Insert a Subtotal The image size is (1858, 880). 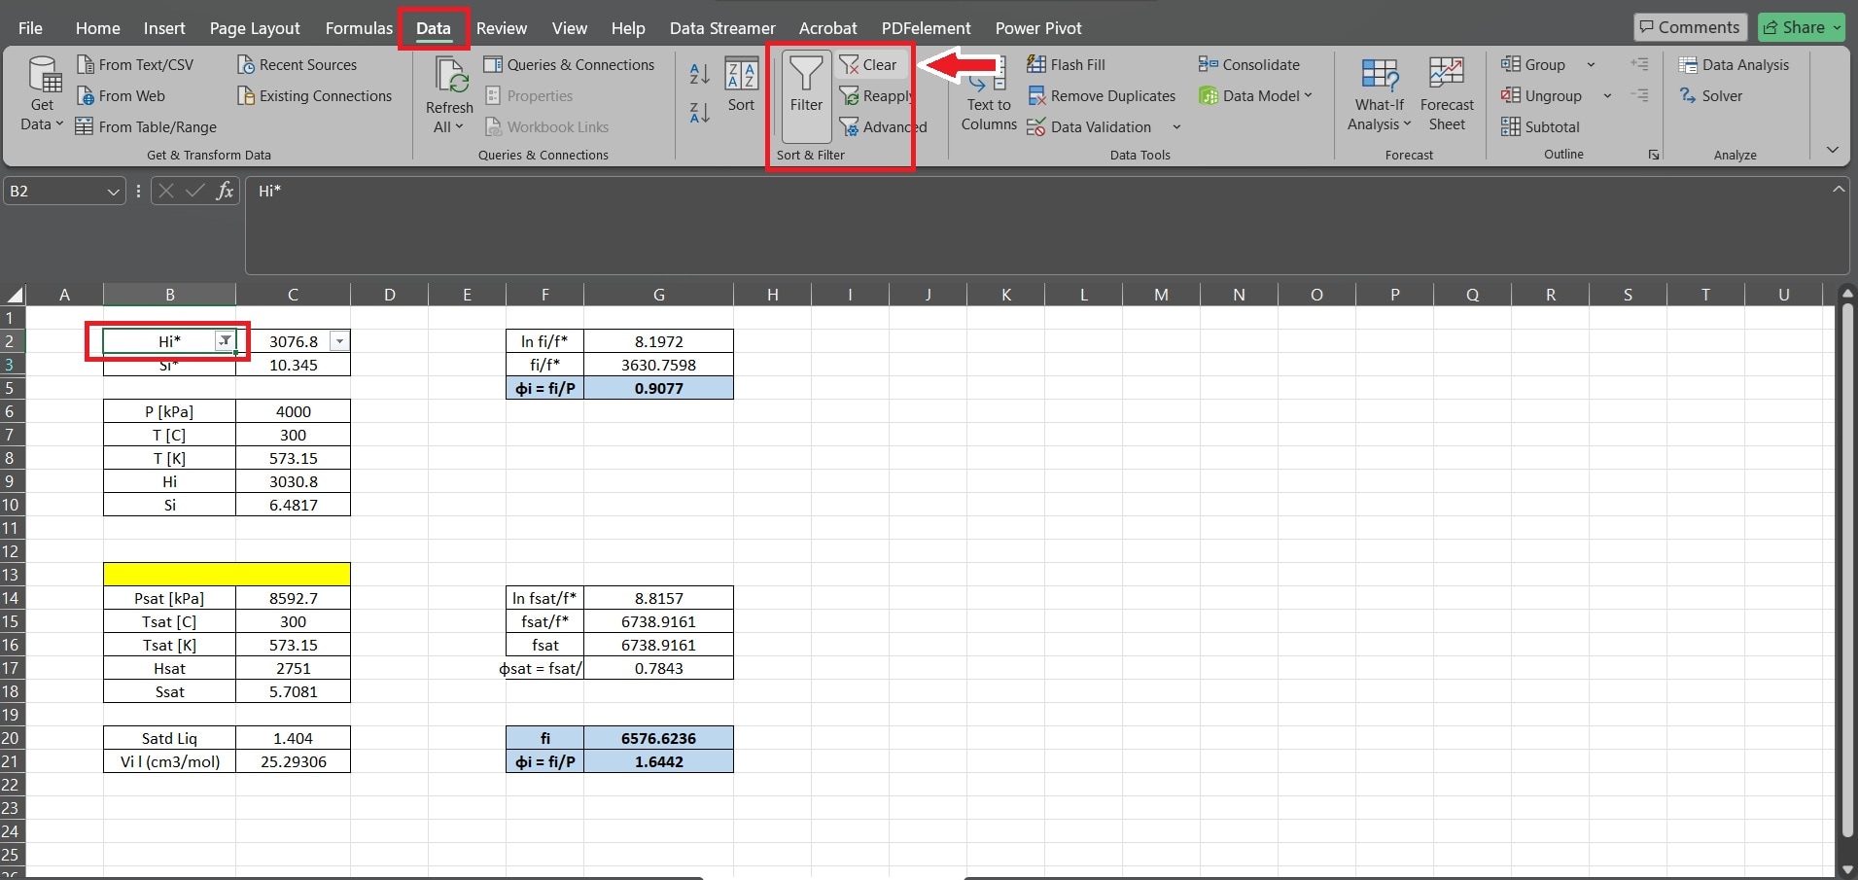coord(1540,127)
